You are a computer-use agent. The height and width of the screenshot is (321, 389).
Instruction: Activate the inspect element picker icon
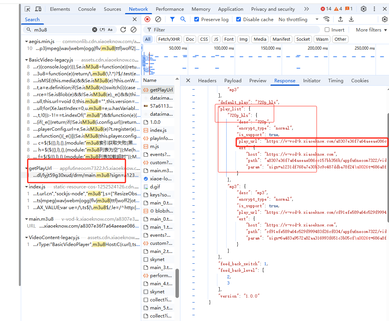(x=28, y=9)
